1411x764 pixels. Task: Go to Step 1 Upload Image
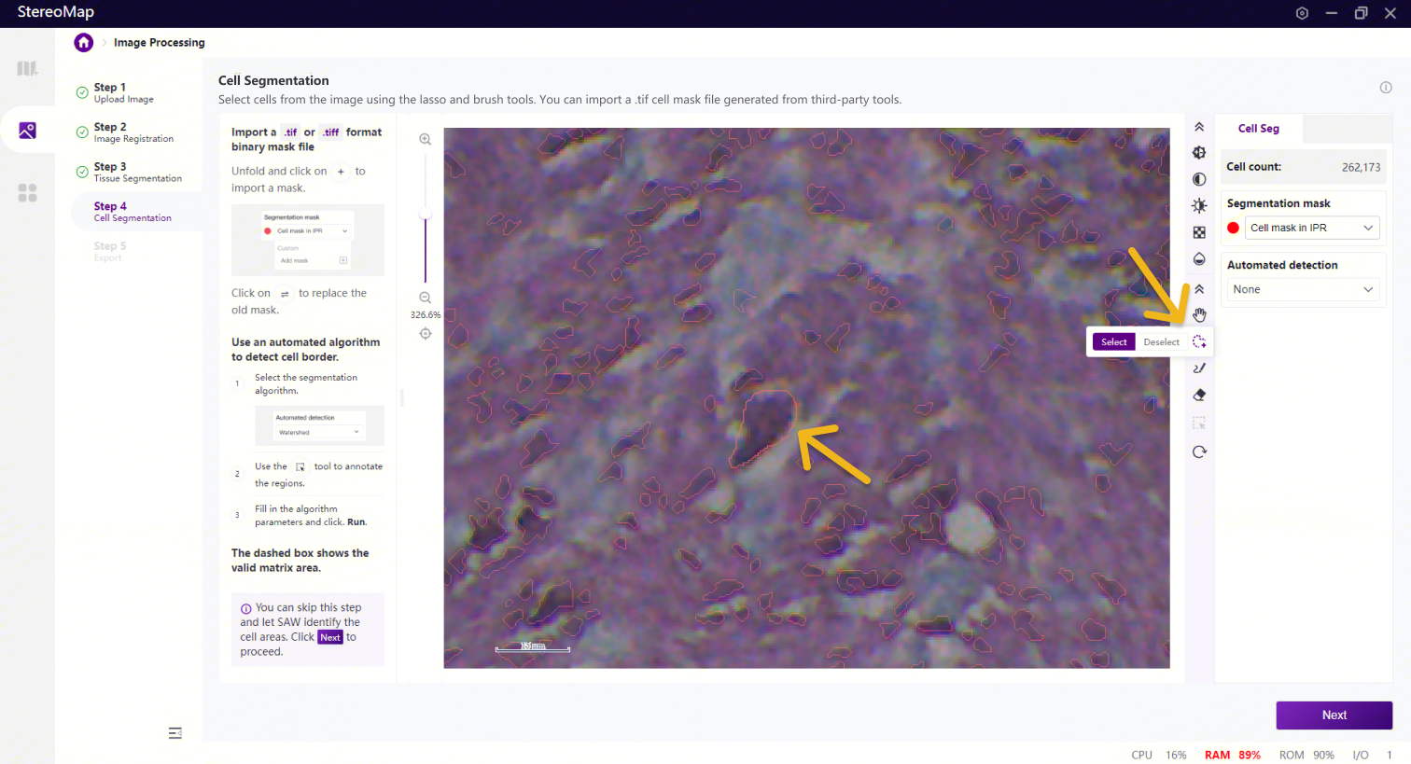click(x=124, y=92)
